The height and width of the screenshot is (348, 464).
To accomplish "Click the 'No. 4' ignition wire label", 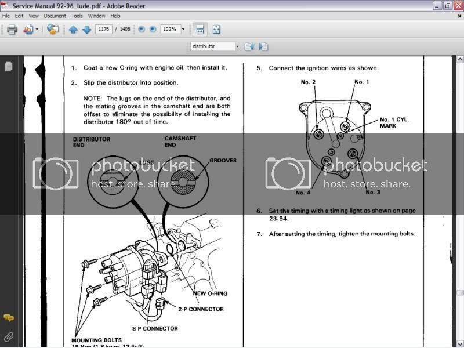I will coord(303,193).
